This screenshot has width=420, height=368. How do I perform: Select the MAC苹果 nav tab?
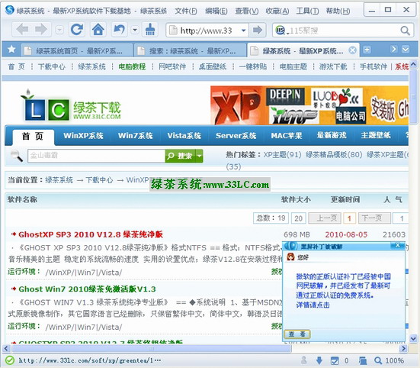pyautogui.click(x=287, y=135)
